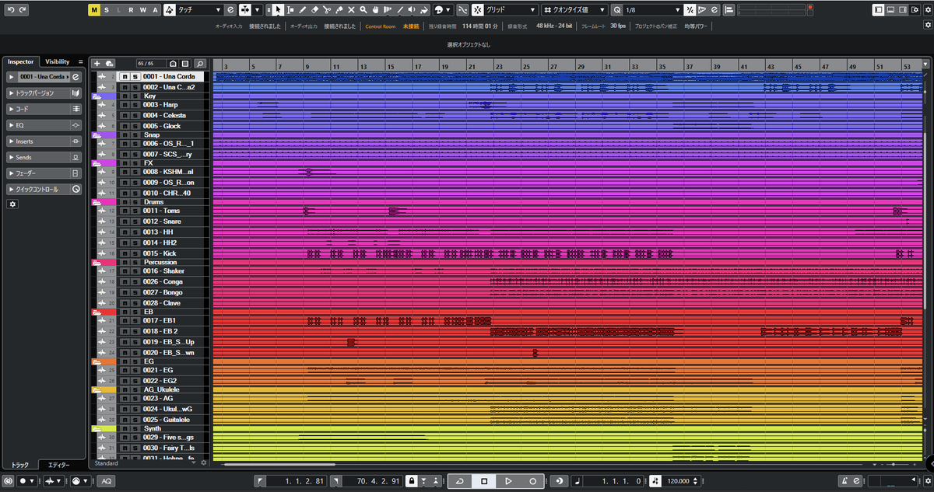
Task: Toggle global Mute state M button
Action: click(x=93, y=10)
